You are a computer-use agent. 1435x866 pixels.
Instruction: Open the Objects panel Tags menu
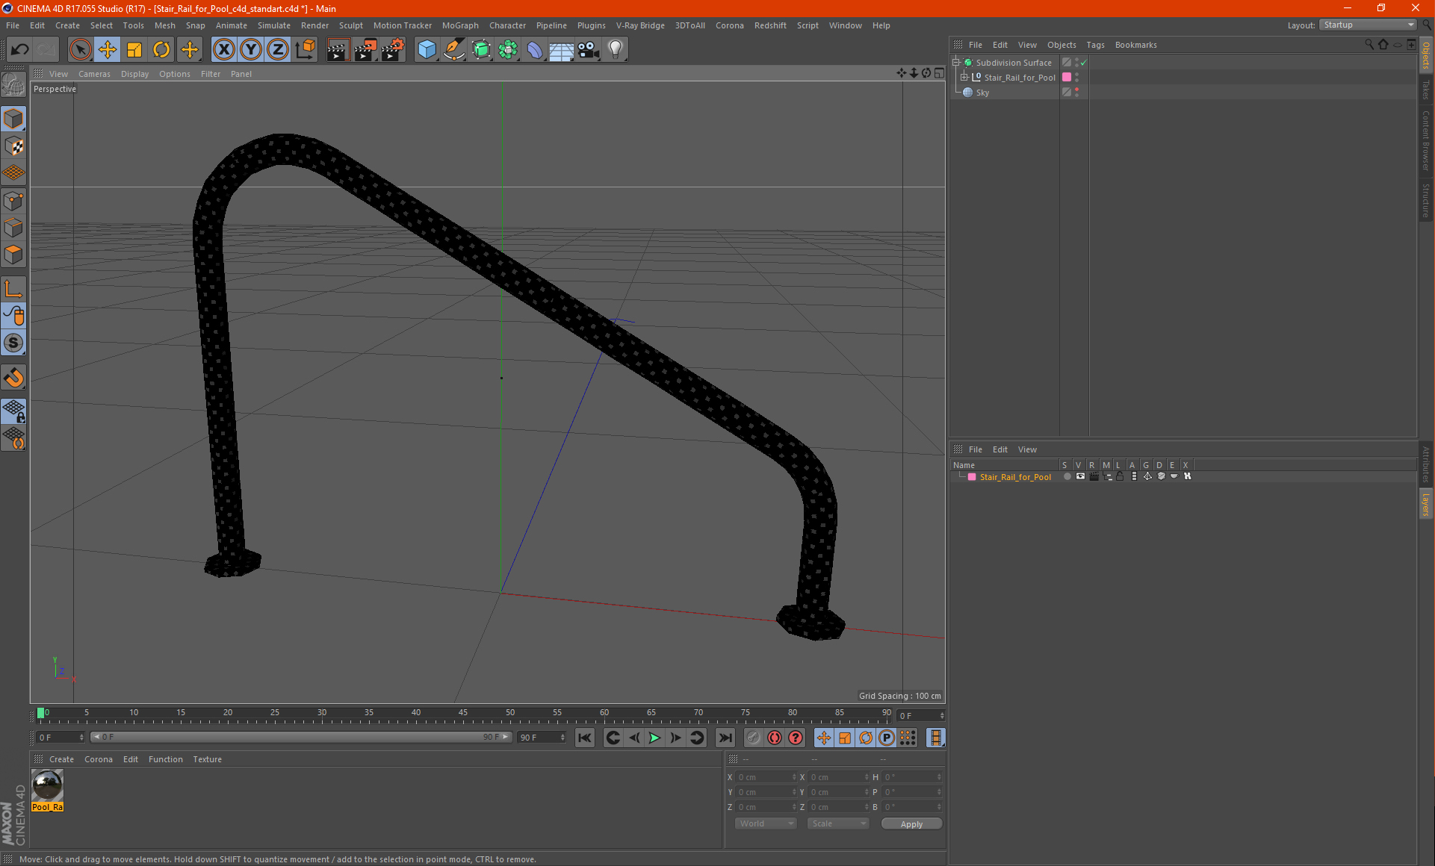click(x=1095, y=45)
